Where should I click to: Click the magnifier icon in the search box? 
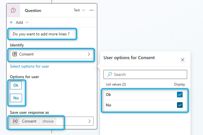point(110,74)
